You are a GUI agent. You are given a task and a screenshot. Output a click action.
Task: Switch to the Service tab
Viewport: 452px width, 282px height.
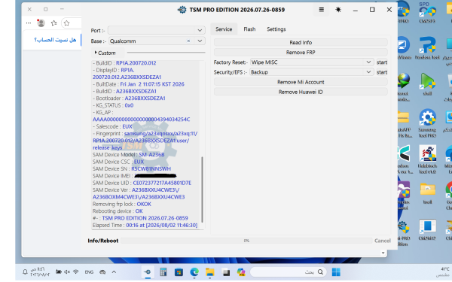224,29
